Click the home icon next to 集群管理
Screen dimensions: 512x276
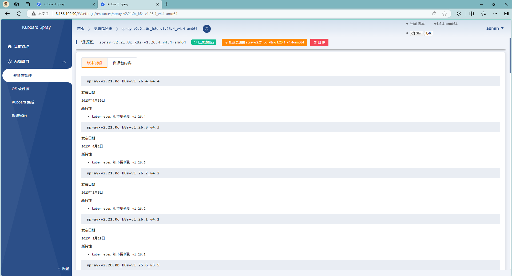point(10,46)
